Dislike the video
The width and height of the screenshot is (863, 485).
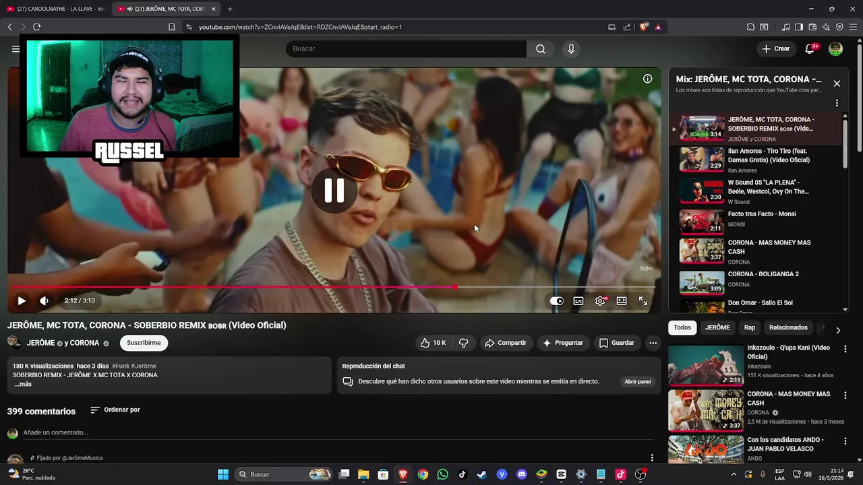coord(464,343)
